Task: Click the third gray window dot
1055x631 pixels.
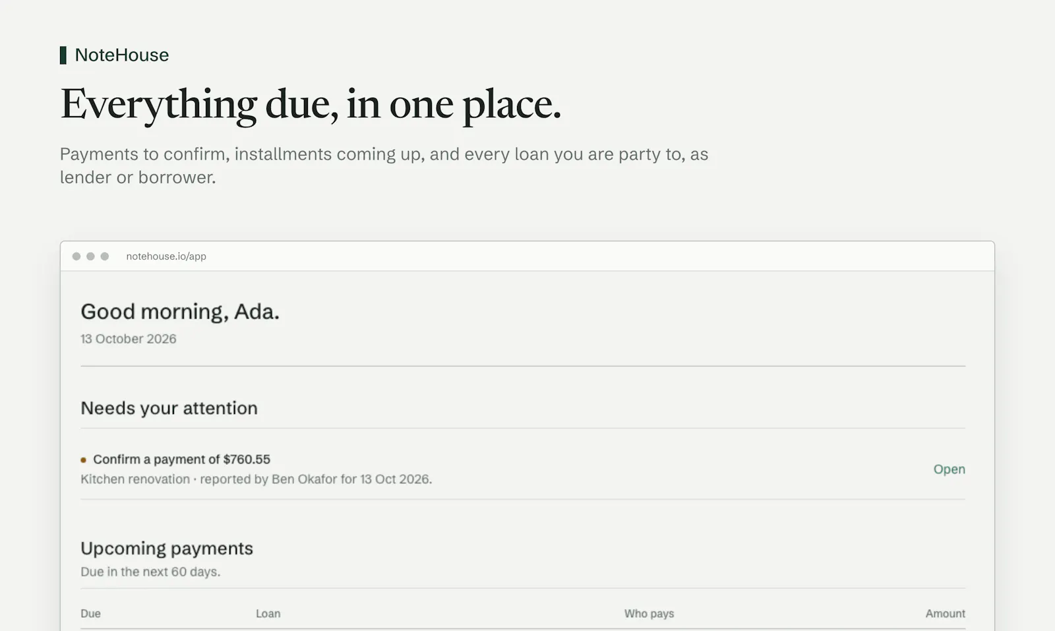Action: pyautogui.click(x=104, y=256)
